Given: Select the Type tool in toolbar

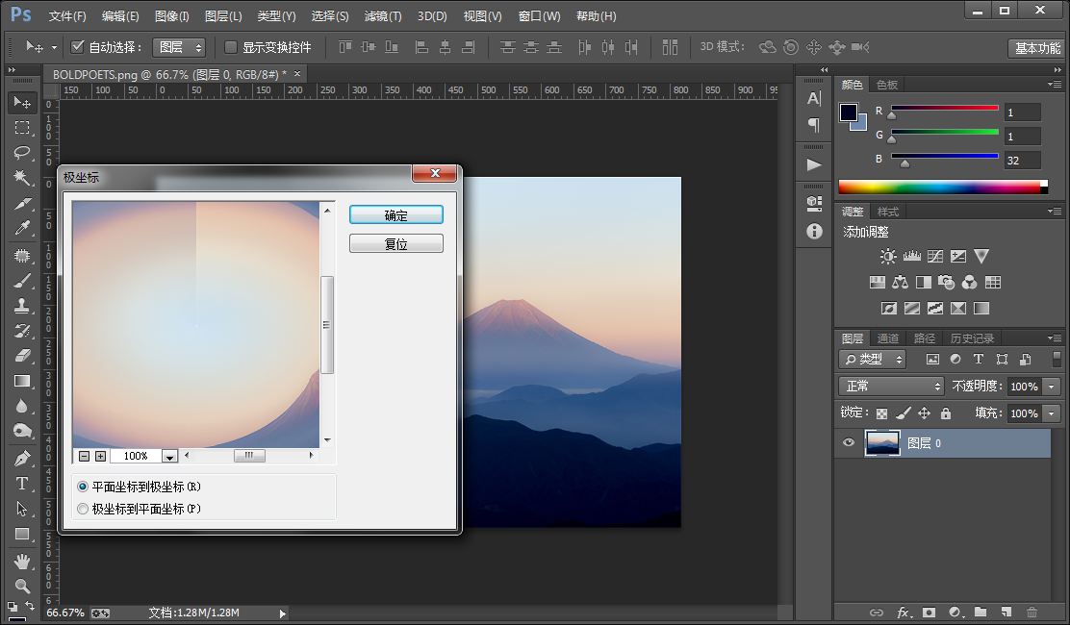Looking at the screenshot, I should [22, 484].
